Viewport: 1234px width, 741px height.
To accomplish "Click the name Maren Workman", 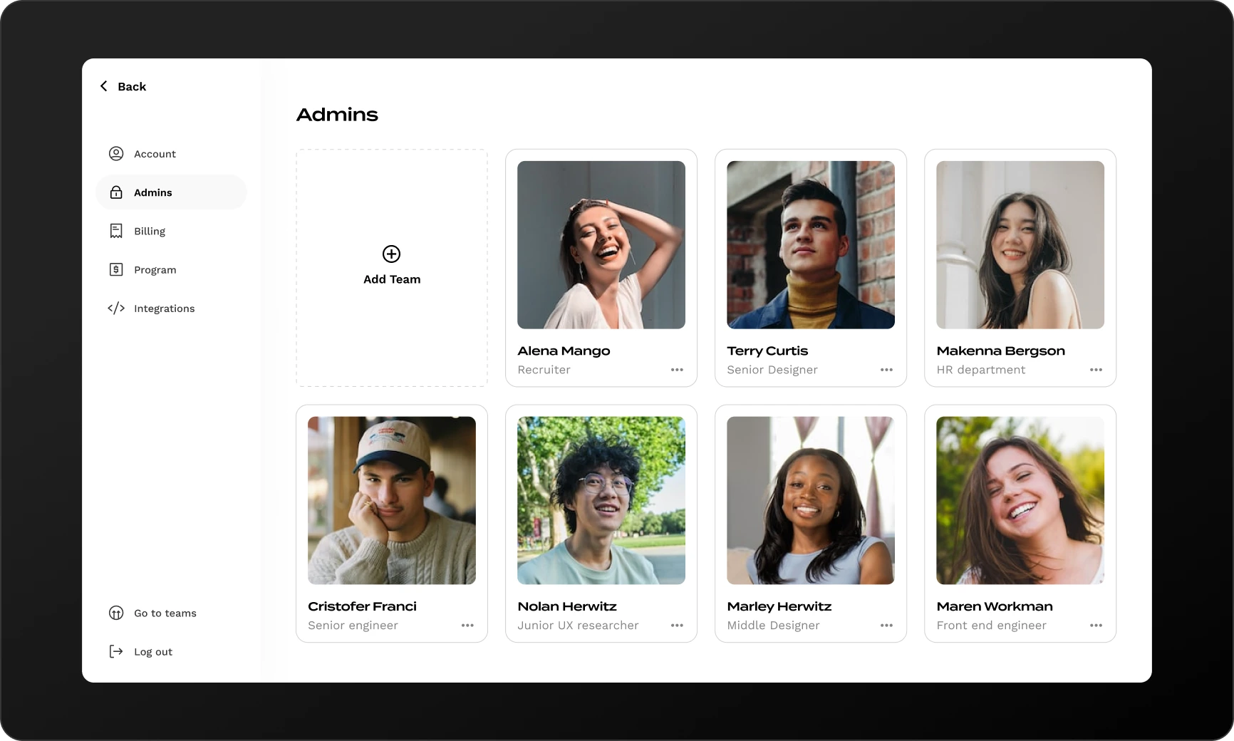I will (995, 606).
